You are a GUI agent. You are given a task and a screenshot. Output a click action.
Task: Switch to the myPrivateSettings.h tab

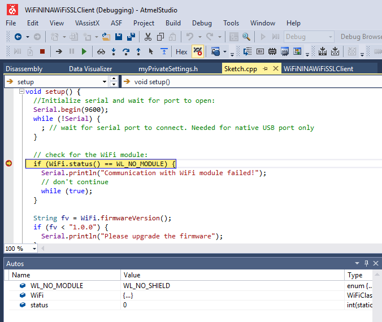point(168,69)
